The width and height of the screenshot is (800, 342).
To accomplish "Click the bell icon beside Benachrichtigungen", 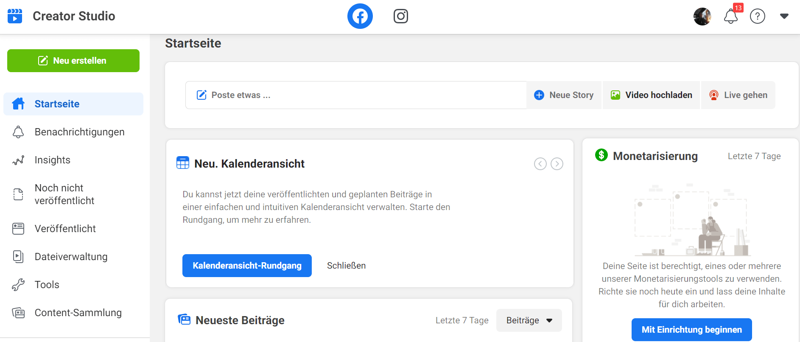I will (x=18, y=132).
